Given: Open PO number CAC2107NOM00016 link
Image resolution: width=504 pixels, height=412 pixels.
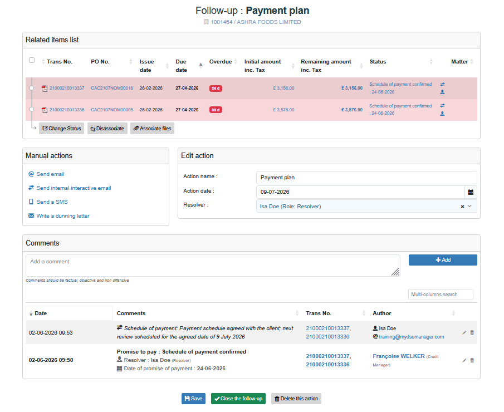Looking at the screenshot, I should pos(112,88).
